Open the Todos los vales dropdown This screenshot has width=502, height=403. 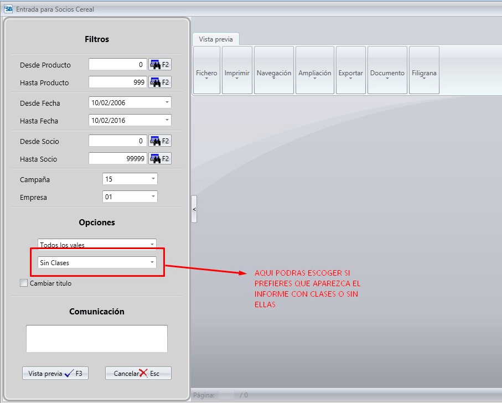(x=152, y=244)
